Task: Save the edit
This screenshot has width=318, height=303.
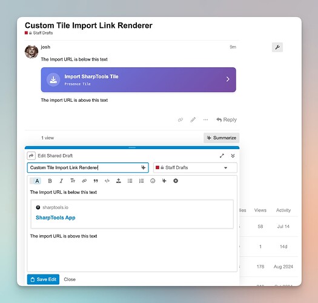Action: coord(43,279)
